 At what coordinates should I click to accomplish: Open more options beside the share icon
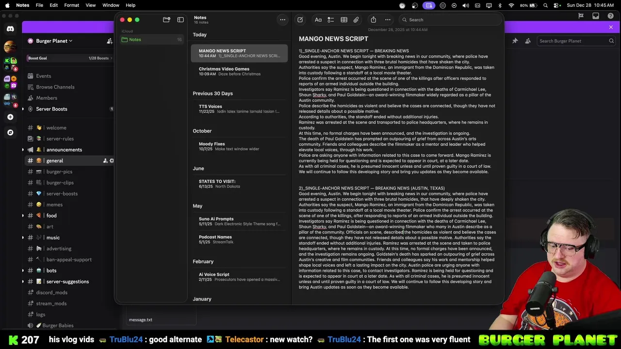point(388,20)
